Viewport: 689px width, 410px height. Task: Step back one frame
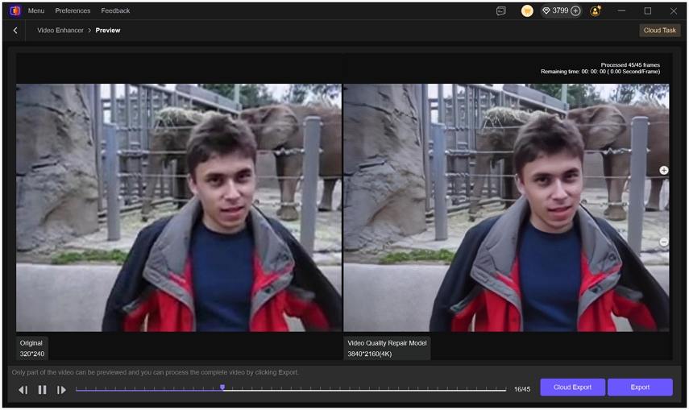[x=23, y=390]
